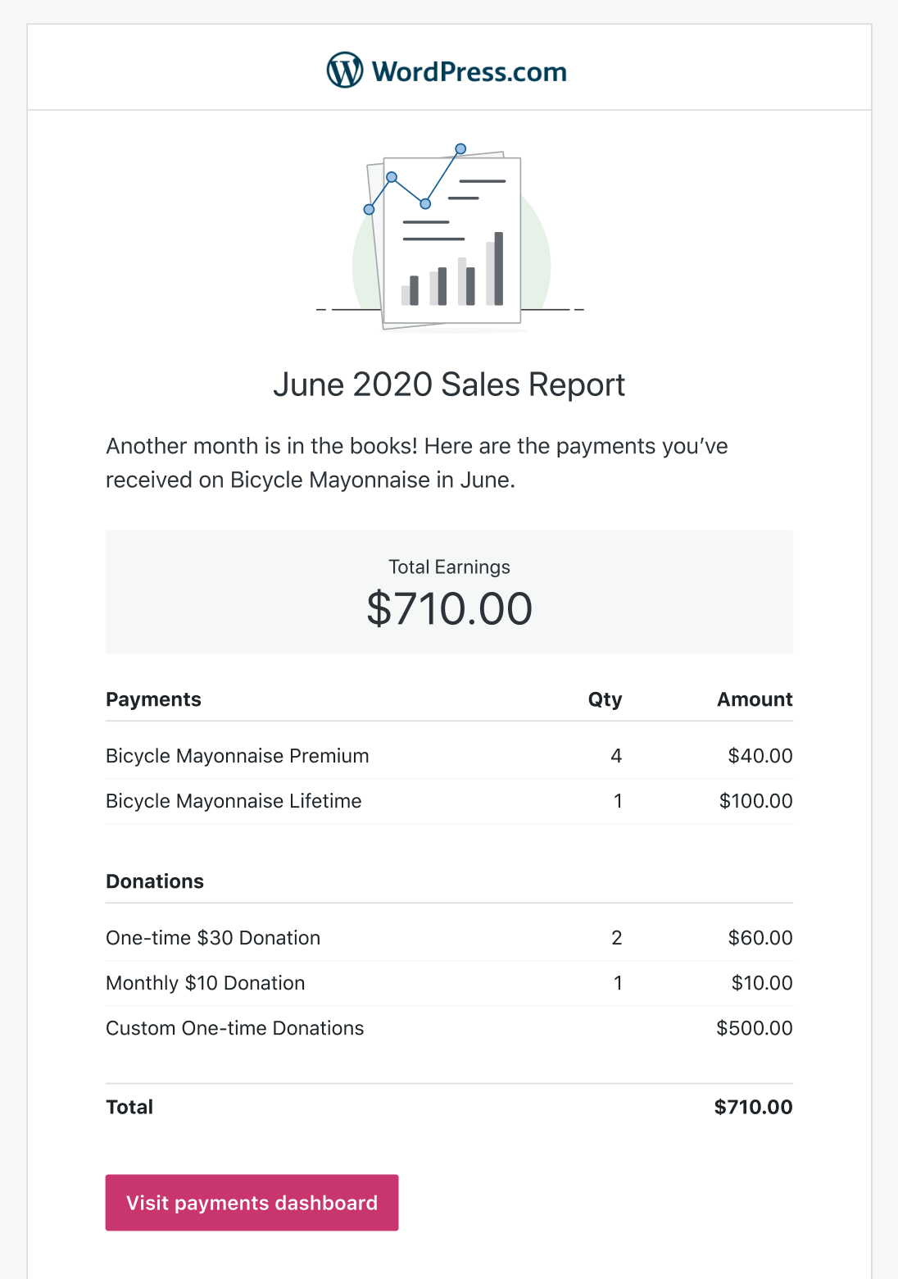Screen dimensions: 898x1279
Task: Click the $710.00 total earnings figure
Action: (x=449, y=609)
